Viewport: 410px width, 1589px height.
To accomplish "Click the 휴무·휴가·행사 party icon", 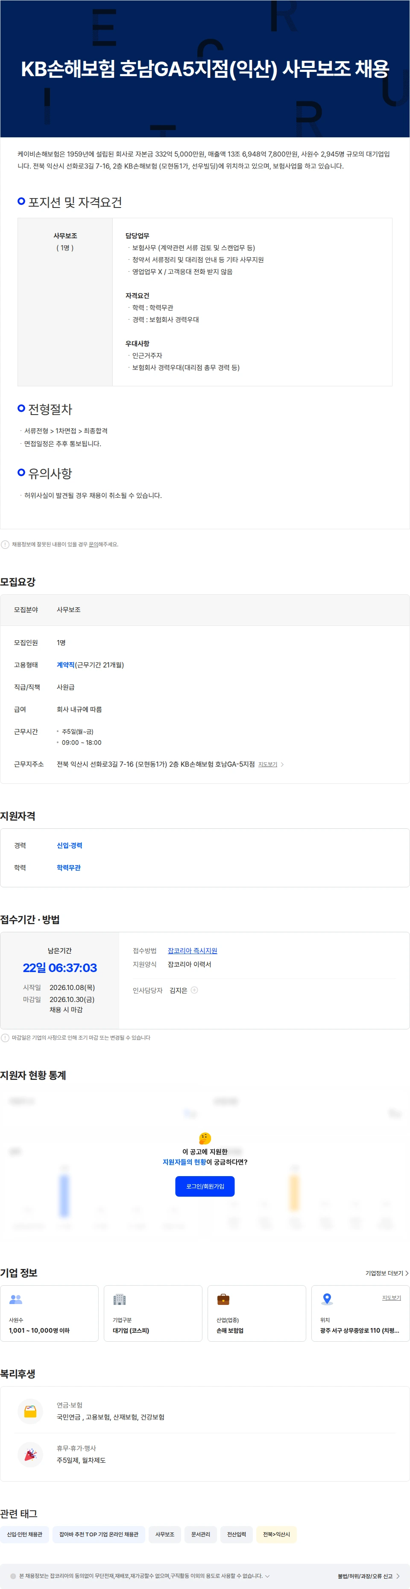I will point(30,1455).
